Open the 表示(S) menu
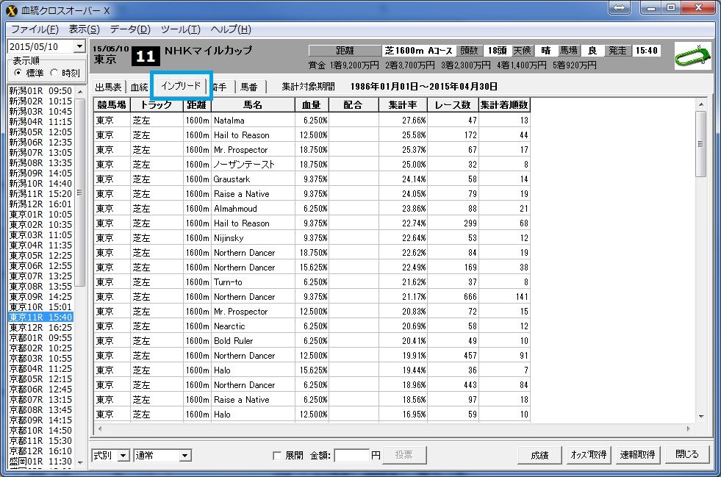Screen dimensions: 721x477 [x=84, y=29]
